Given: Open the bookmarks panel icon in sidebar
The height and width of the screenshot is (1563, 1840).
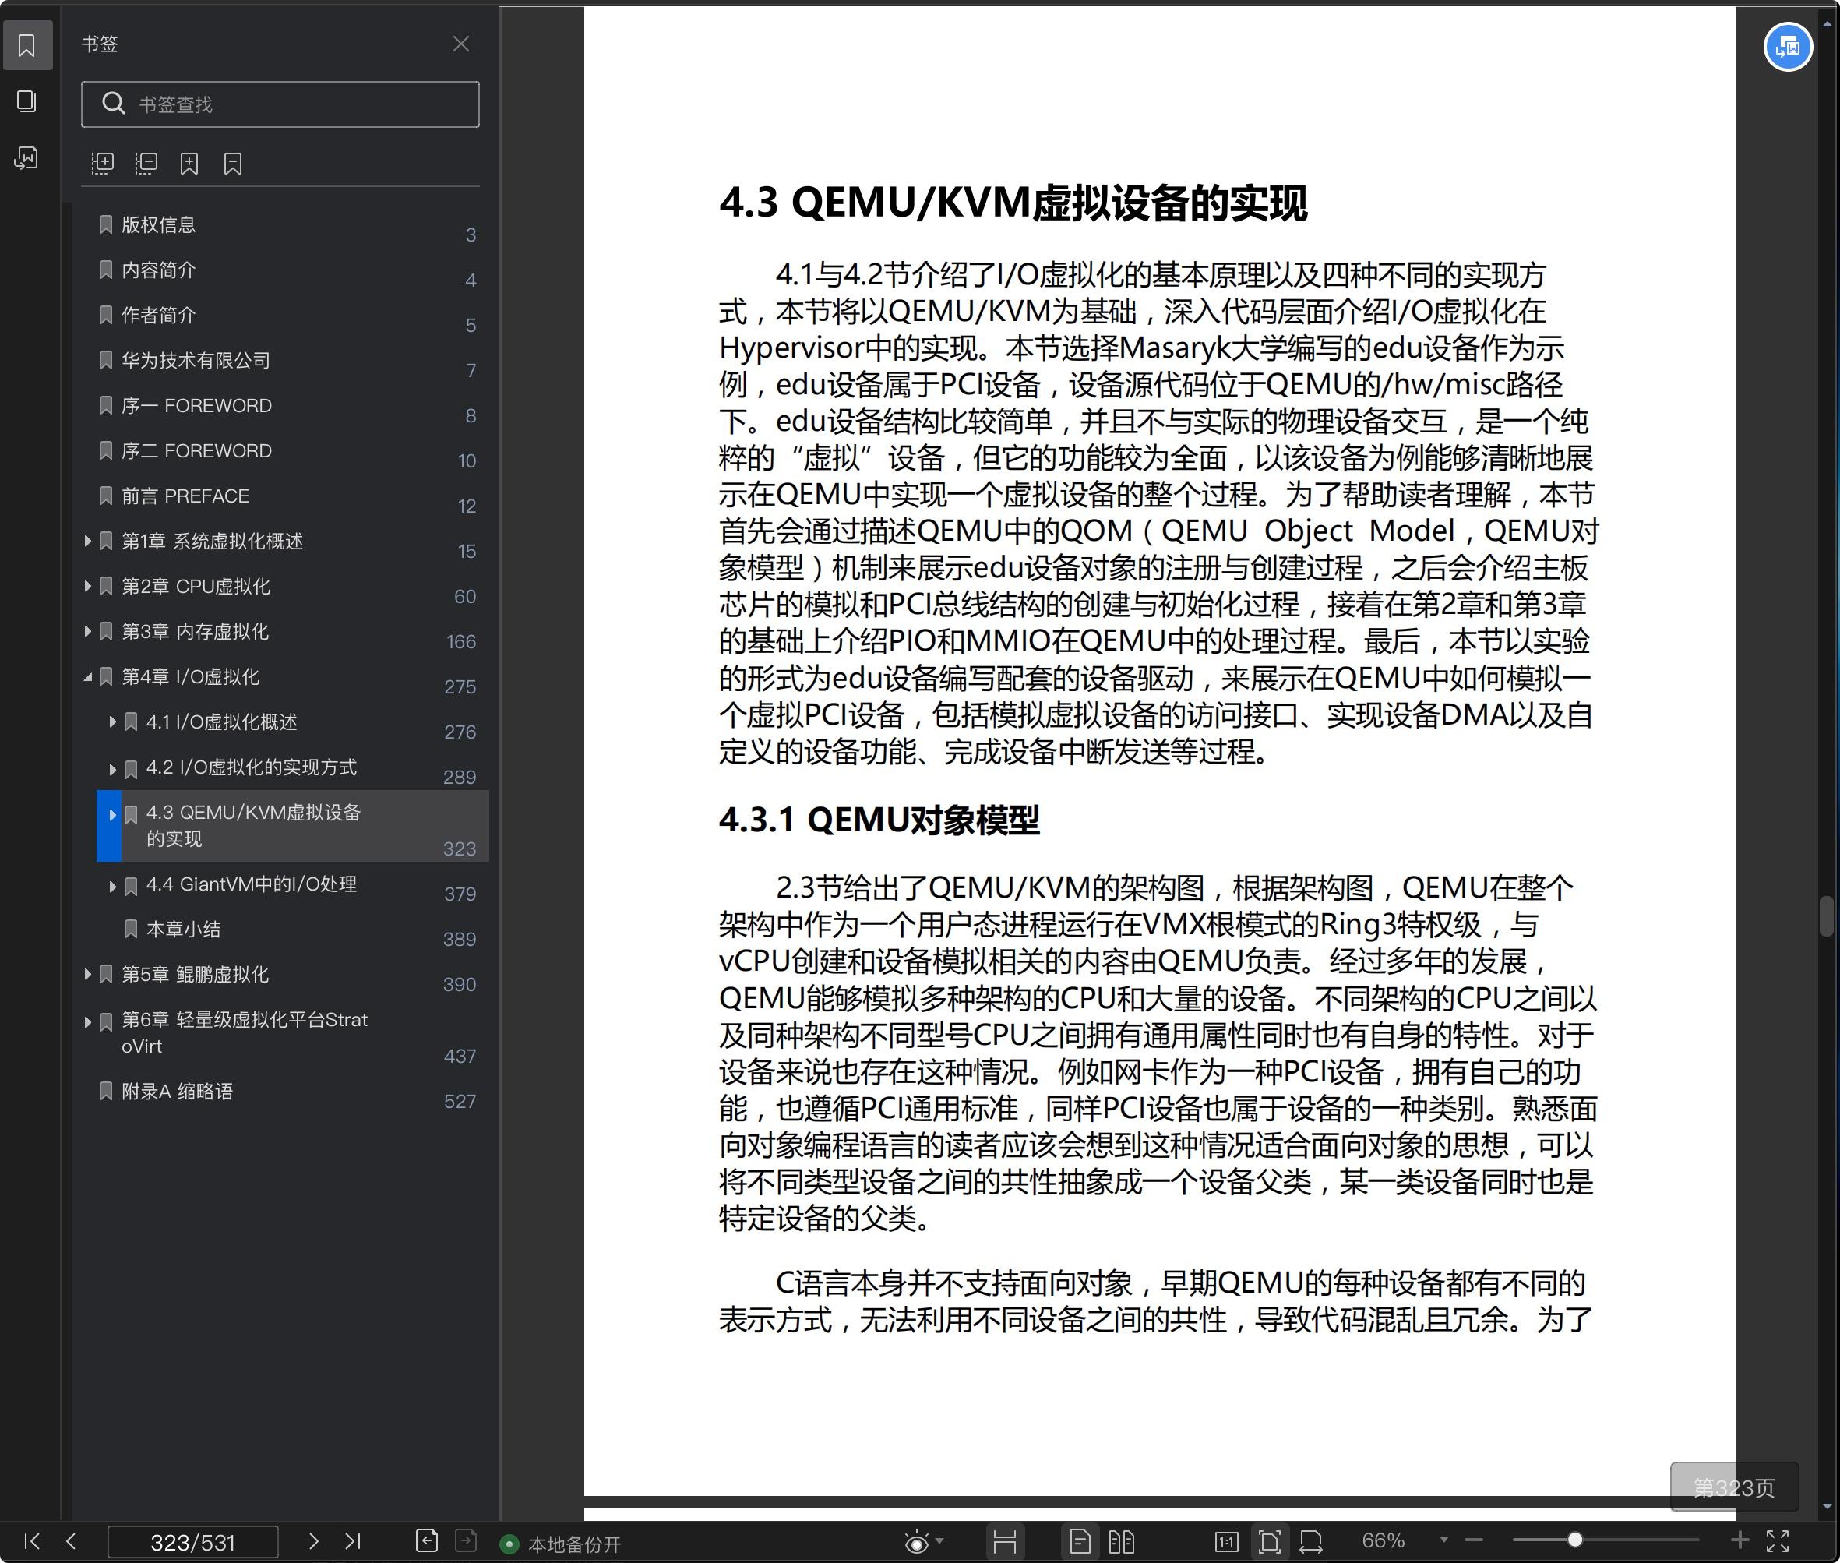Looking at the screenshot, I should pyautogui.click(x=26, y=45).
